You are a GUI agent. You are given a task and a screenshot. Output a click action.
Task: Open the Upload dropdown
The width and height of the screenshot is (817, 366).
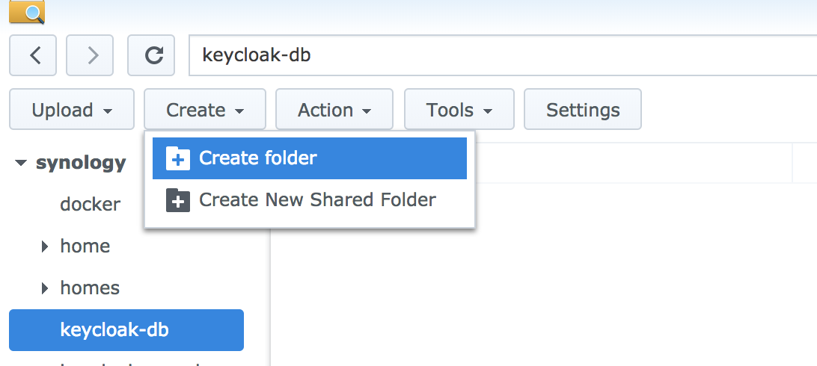point(72,110)
